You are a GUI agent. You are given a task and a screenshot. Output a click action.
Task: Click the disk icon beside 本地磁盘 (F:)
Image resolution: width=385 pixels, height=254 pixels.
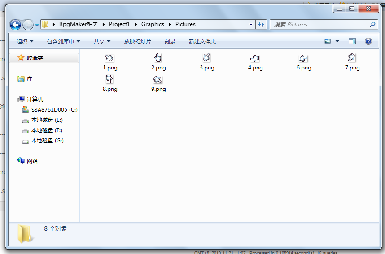click(x=26, y=131)
